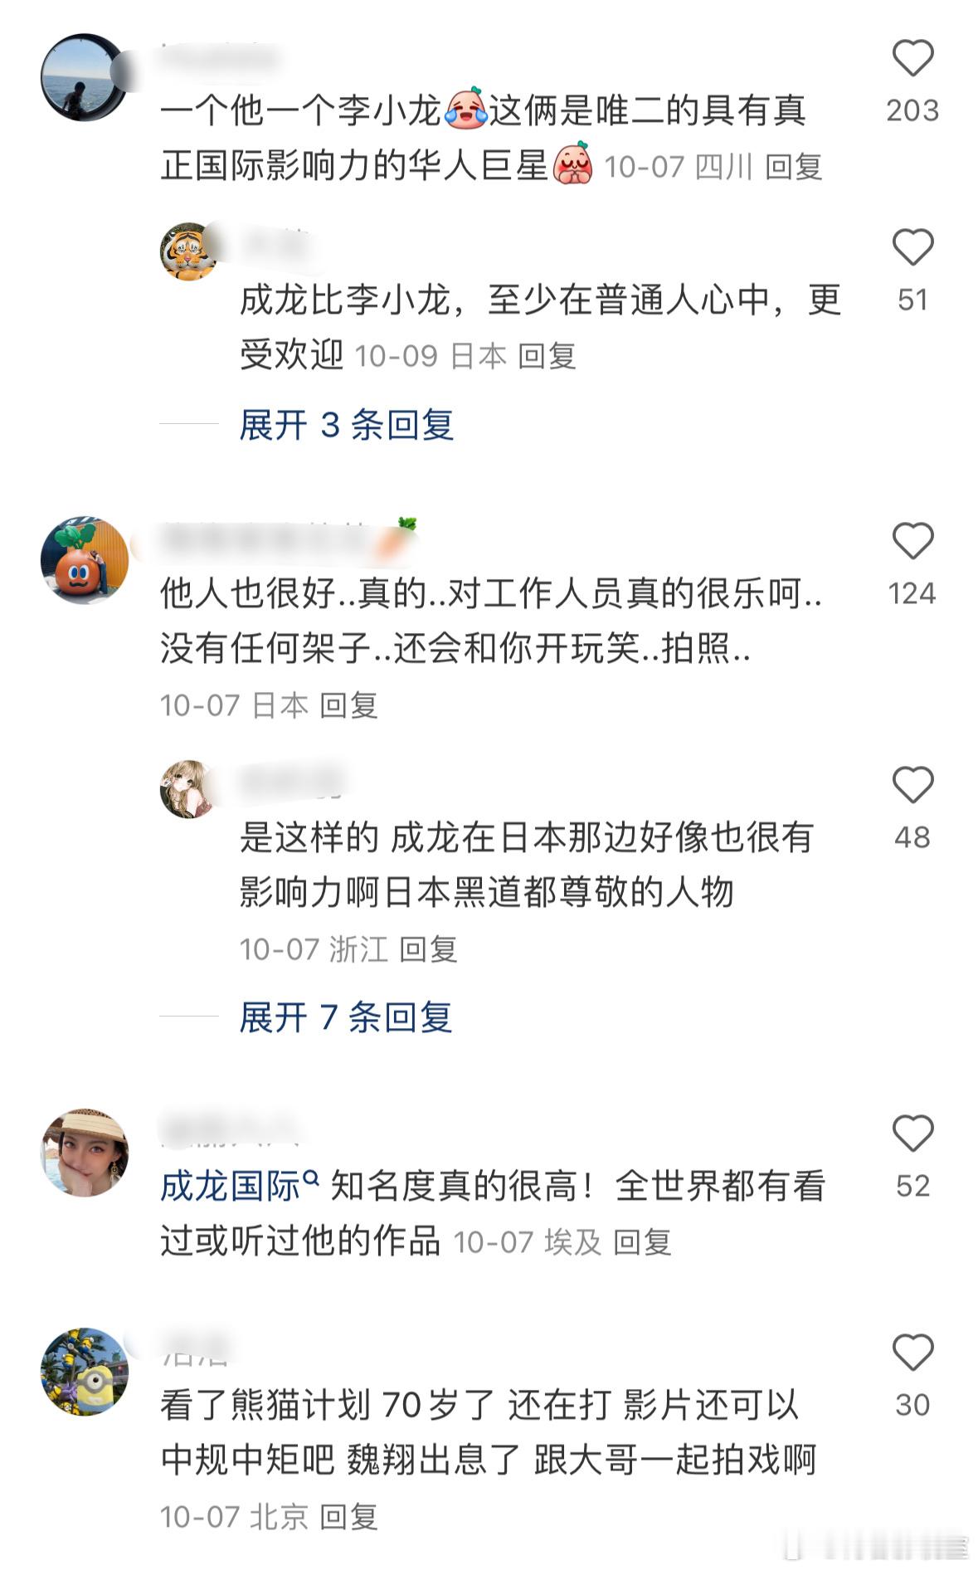View the Minion avatar user profile
The height and width of the screenshot is (1570, 978).
click(85, 1372)
